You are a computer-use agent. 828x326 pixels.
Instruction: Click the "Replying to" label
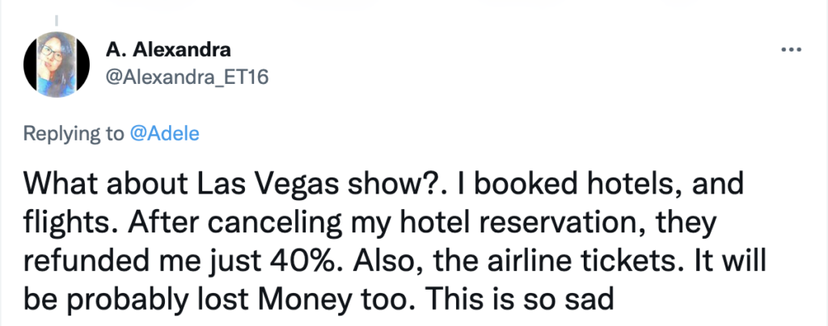pos(72,133)
